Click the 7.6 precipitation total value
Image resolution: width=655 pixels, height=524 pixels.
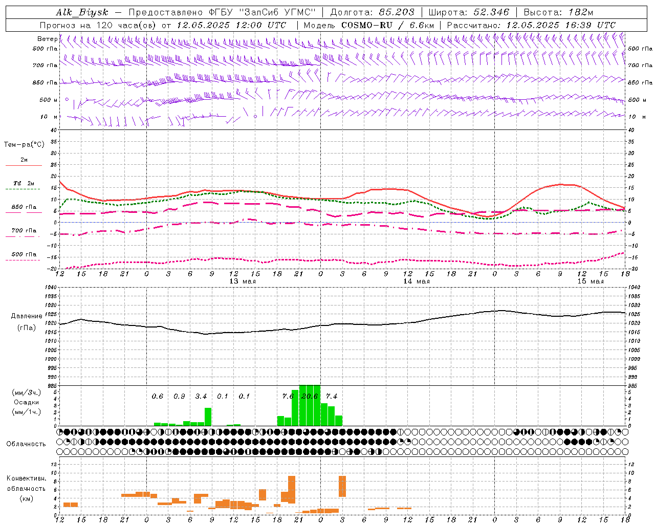point(288,397)
